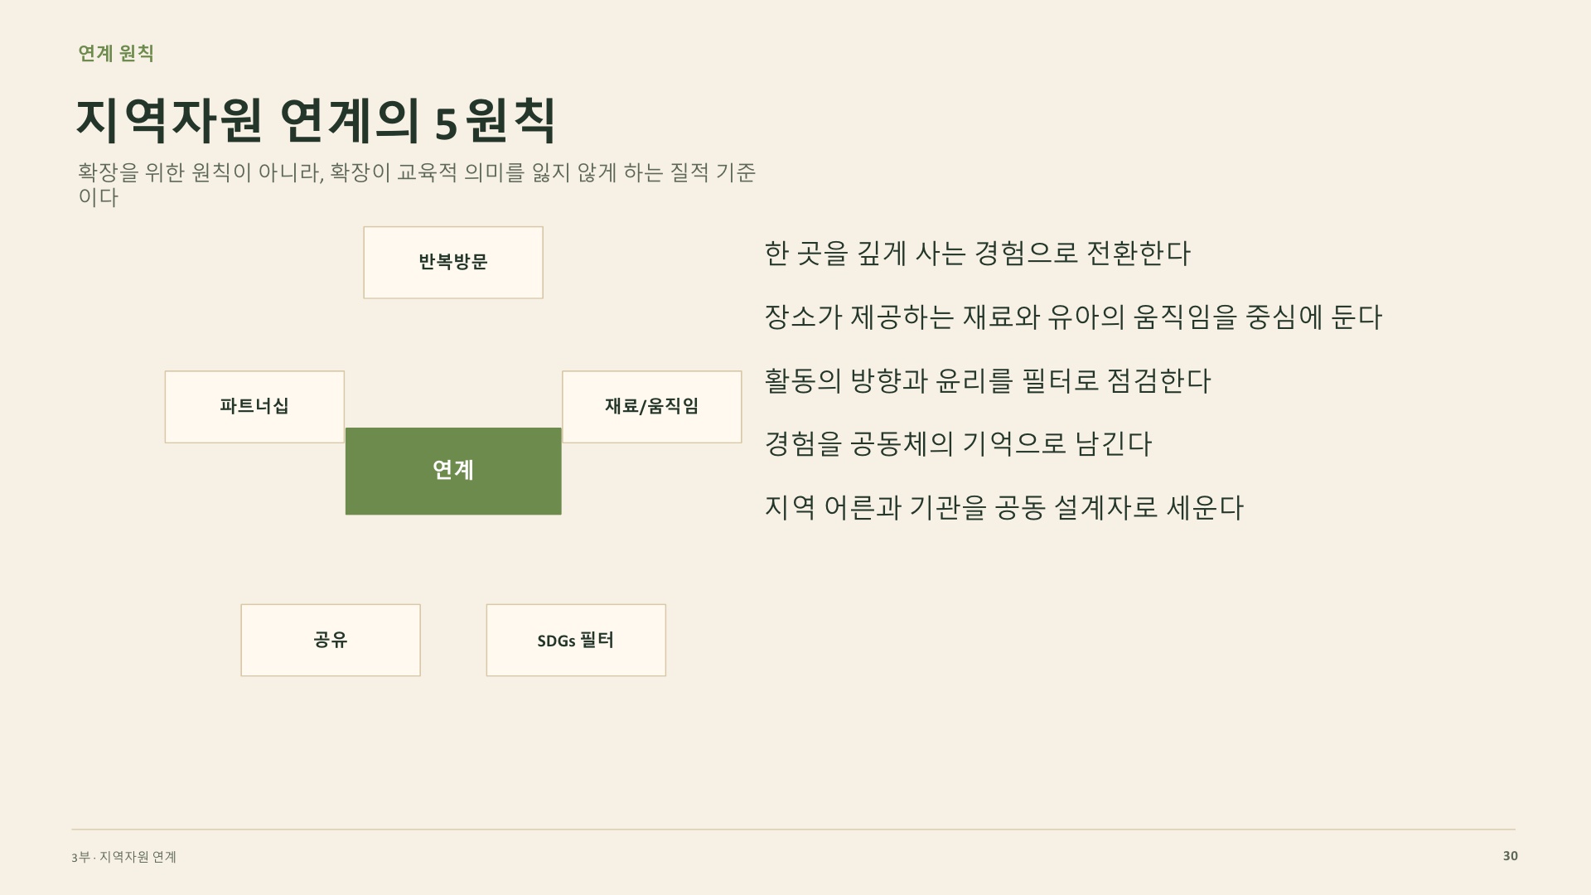Click the slide title 지역자원 연계의 5원칙
The height and width of the screenshot is (895, 1591).
click(316, 121)
